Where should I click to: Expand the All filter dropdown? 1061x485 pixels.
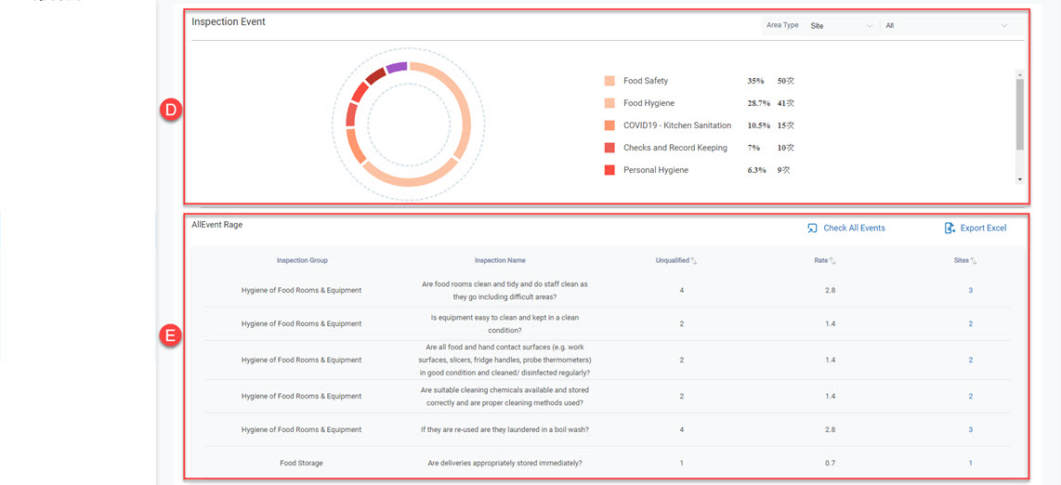click(946, 26)
